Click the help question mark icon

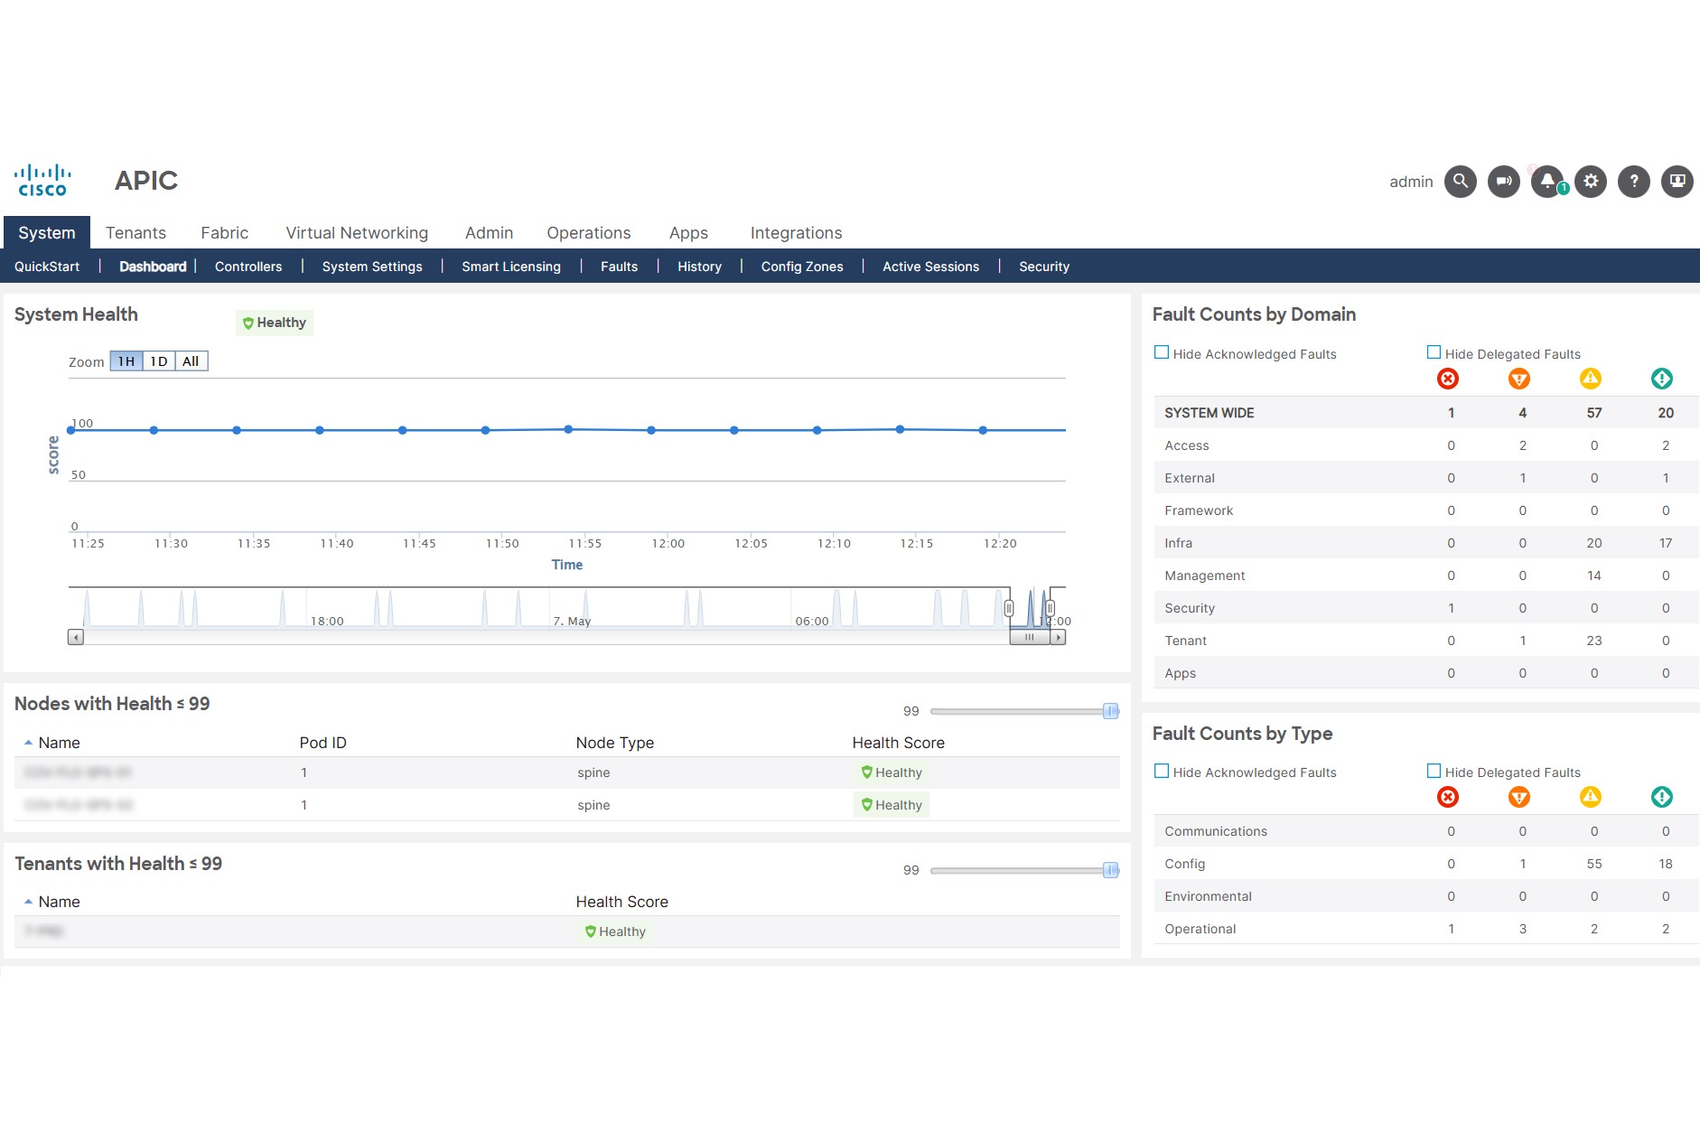1634,182
